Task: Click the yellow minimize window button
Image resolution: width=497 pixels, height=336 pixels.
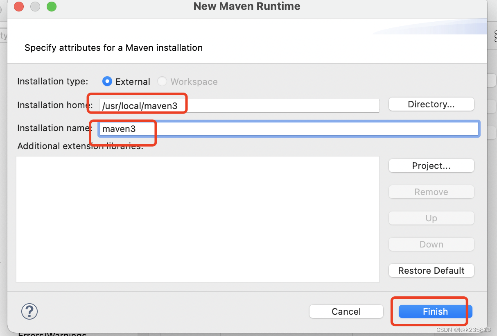Action: [35, 7]
